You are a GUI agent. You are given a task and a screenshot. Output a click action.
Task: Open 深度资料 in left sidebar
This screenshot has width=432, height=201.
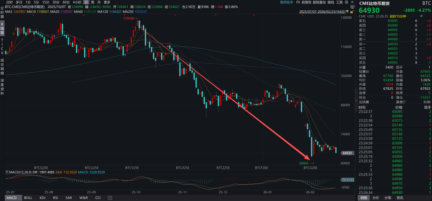pos(2,85)
